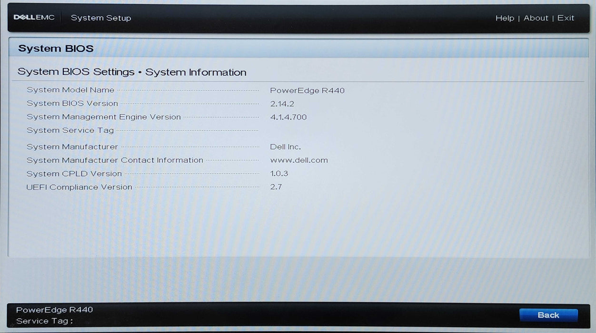Click the System Information breadcrumb label
Screen dimensions: 596x333
coord(196,72)
